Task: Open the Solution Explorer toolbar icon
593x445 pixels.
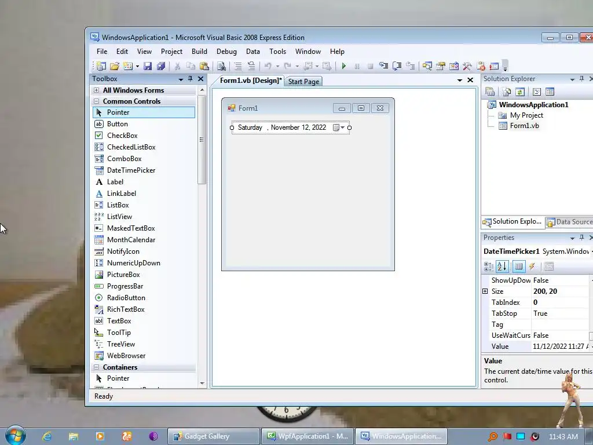Action: point(427,66)
